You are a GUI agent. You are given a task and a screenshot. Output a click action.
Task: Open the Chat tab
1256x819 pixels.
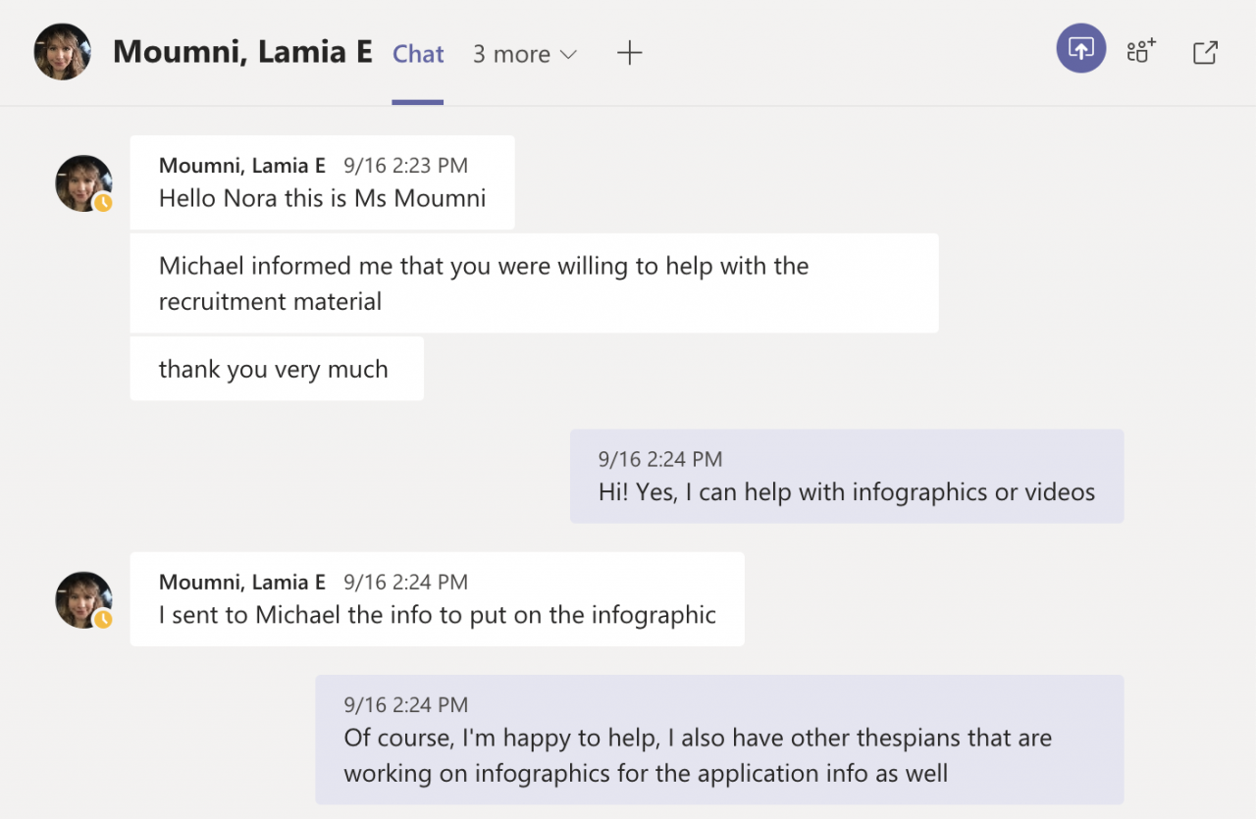[x=418, y=54]
